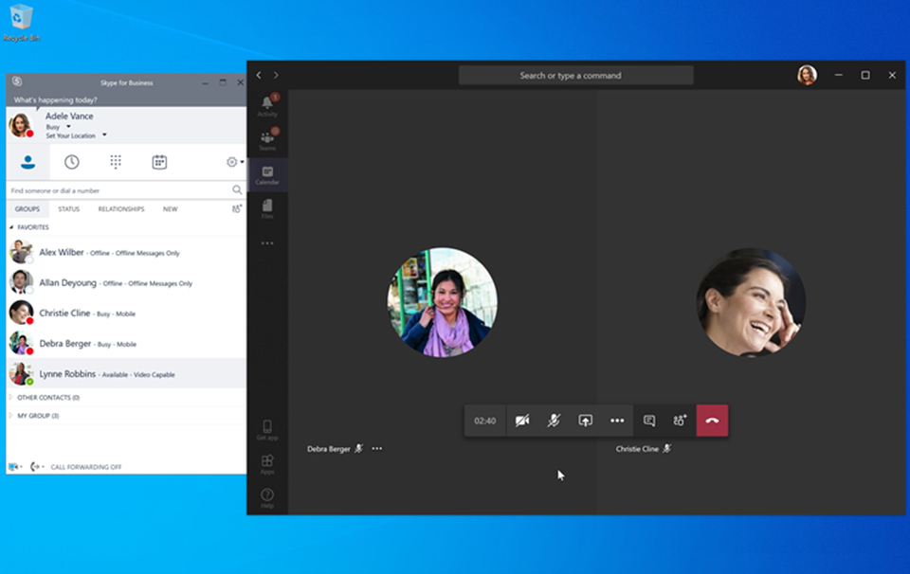Open share screen tray in call
Screen dimensions: 910x574
[585, 421]
